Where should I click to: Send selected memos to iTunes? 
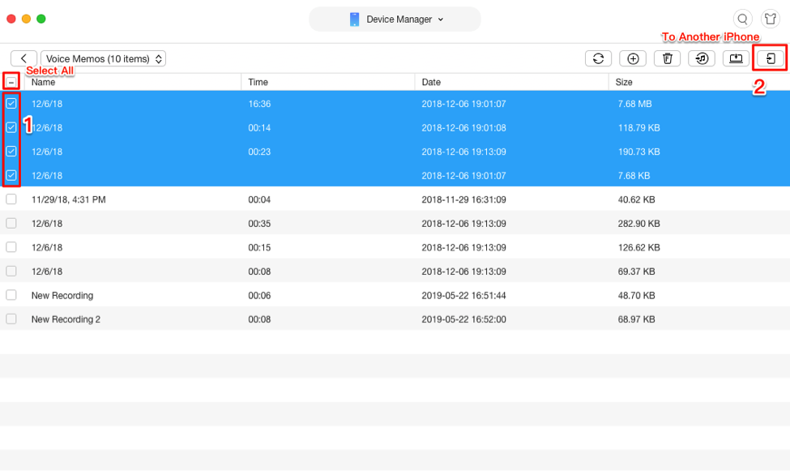coord(702,58)
